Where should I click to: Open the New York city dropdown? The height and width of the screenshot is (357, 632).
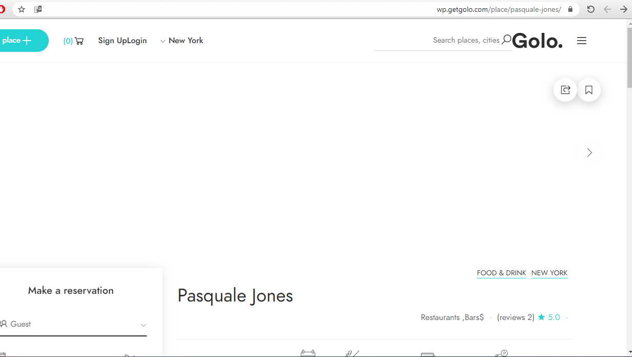[x=182, y=41]
